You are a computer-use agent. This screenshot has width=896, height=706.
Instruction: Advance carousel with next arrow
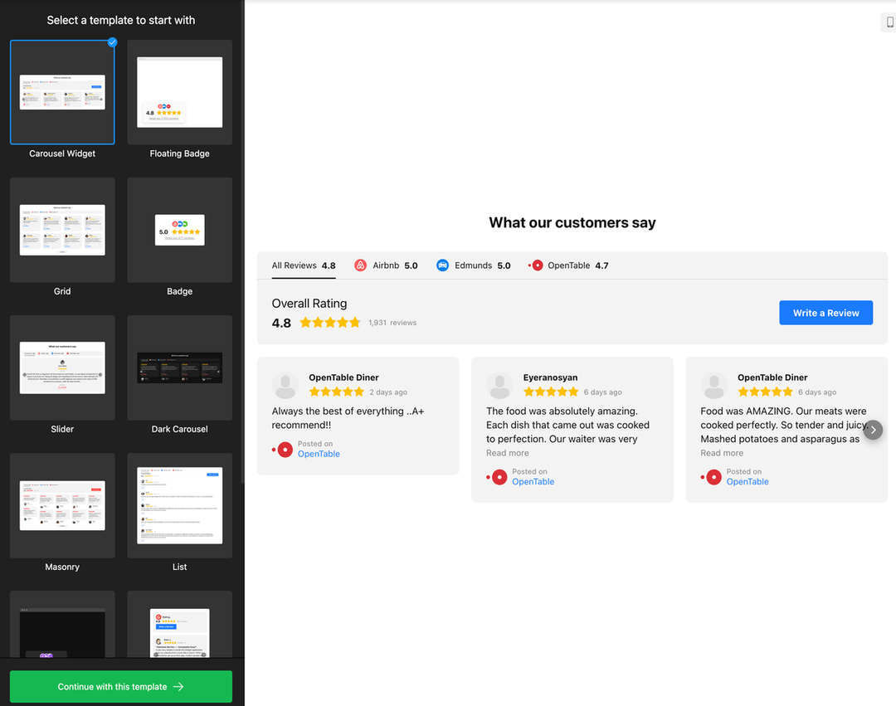coord(873,430)
